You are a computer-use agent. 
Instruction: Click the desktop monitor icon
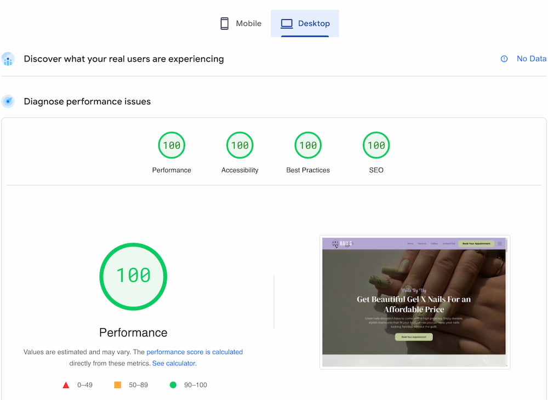click(x=286, y=23)
